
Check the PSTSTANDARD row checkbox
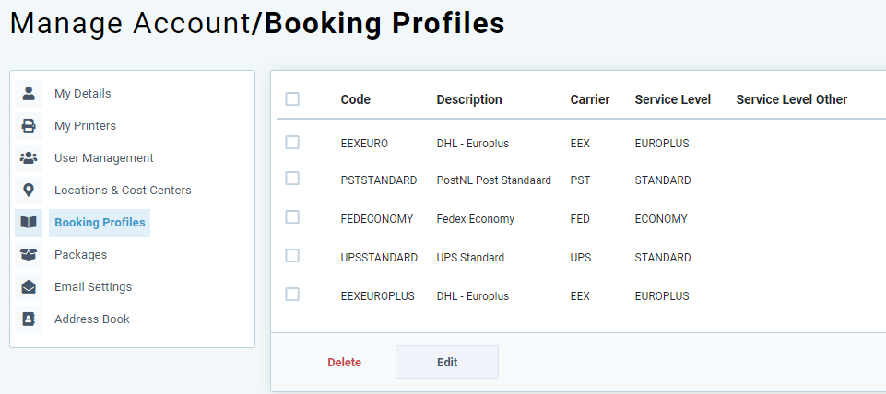click(292, 179)
